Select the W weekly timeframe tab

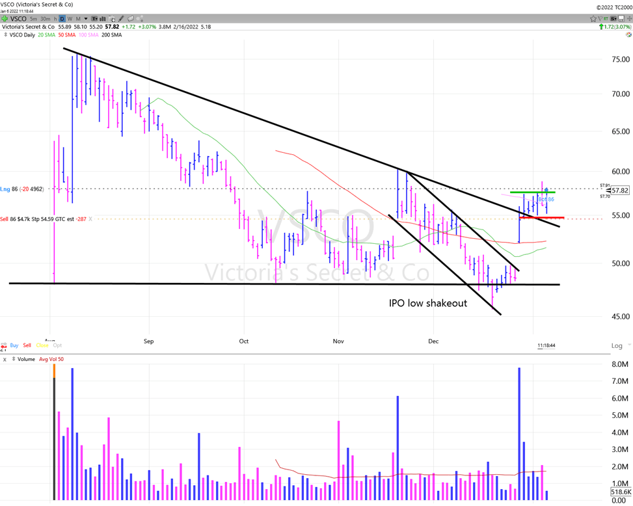tap(70, 19)
